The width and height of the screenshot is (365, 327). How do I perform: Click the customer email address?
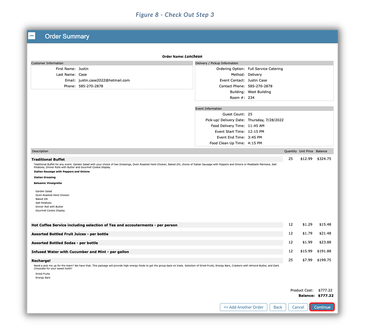pos(104,80)
